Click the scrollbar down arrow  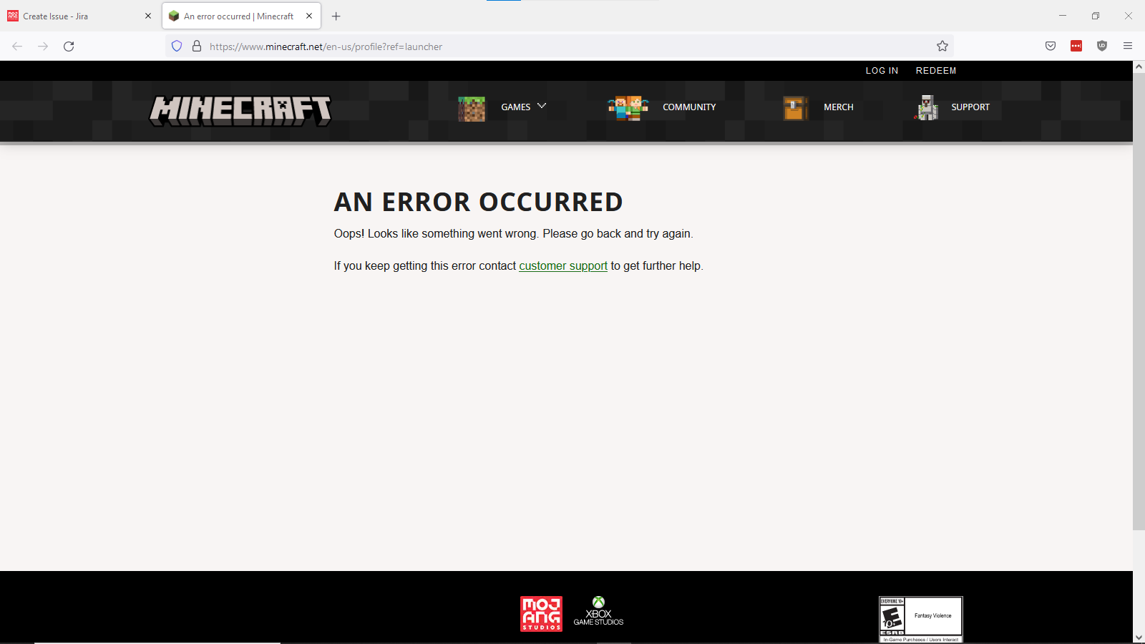(1139, 638)
